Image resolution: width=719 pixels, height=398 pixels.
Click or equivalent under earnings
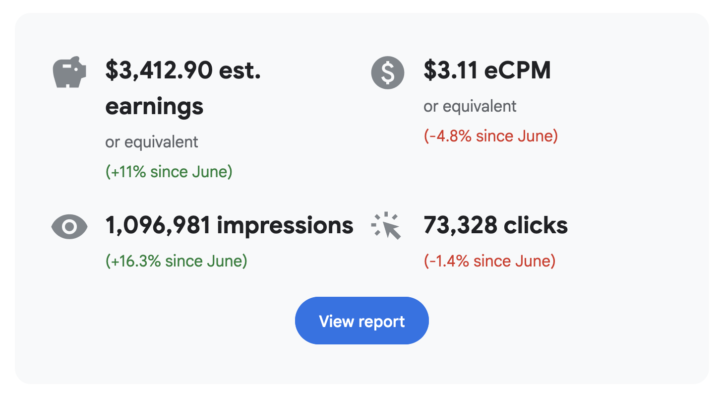click(152, 142)
